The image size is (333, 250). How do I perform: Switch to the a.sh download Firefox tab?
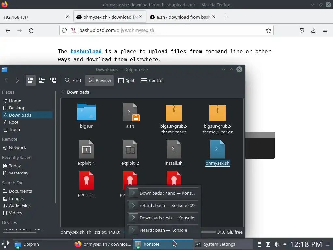click(183, 17)
